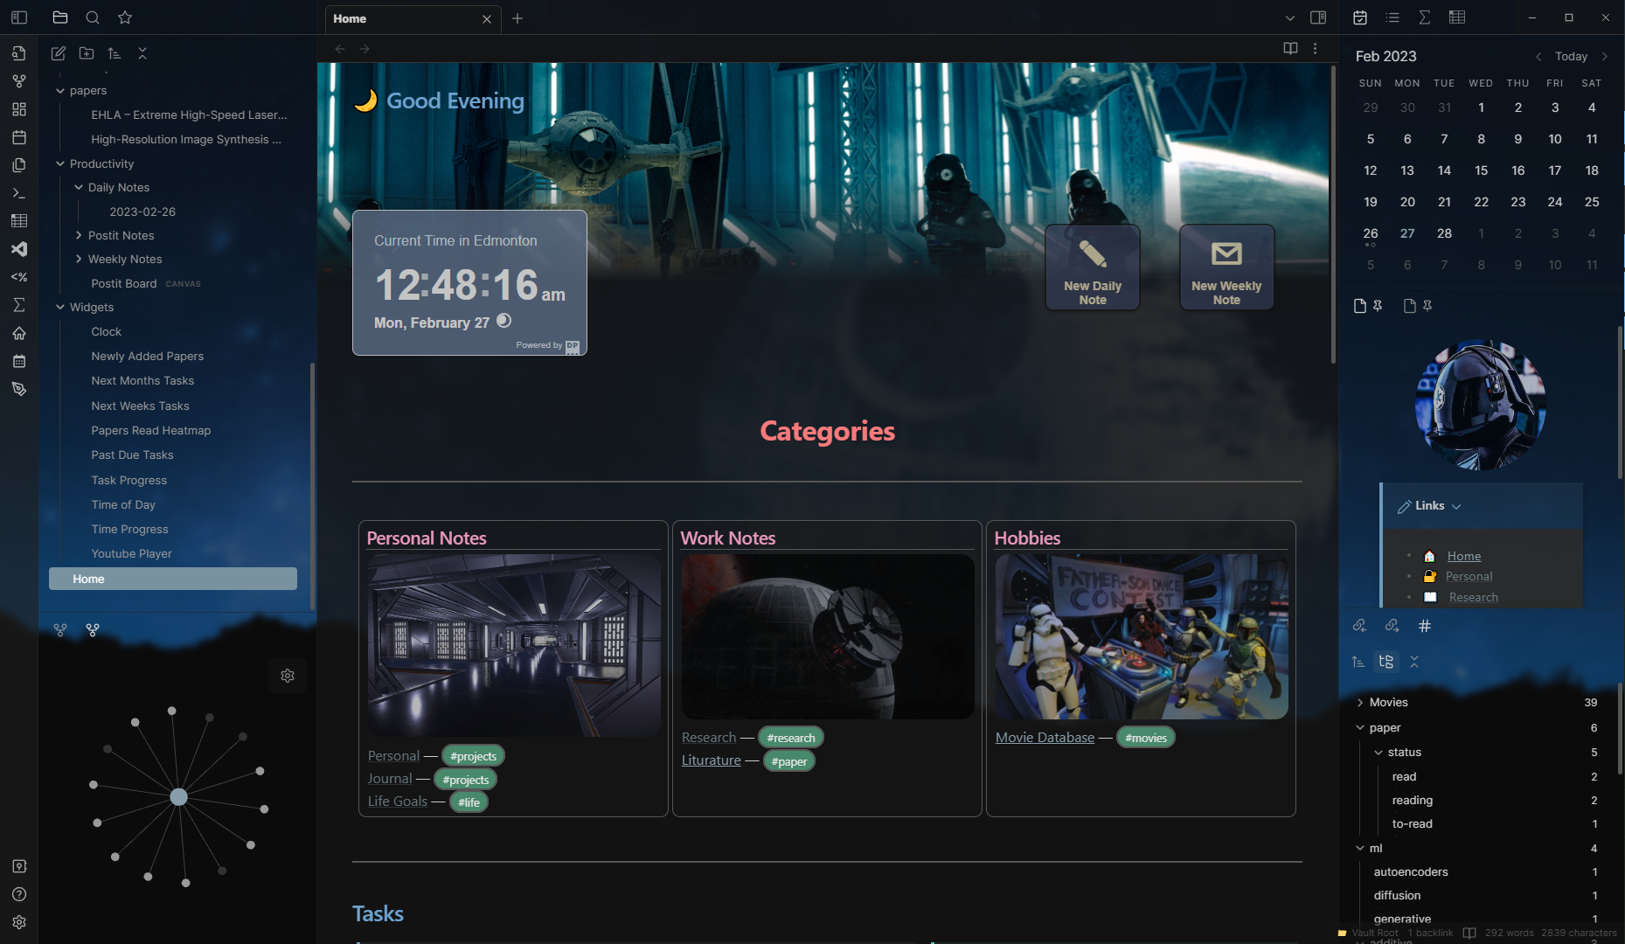The image size is (1625, 944).
Task: Change file explorer sort order
Action: pyautogui.click(x=115, y=53)
